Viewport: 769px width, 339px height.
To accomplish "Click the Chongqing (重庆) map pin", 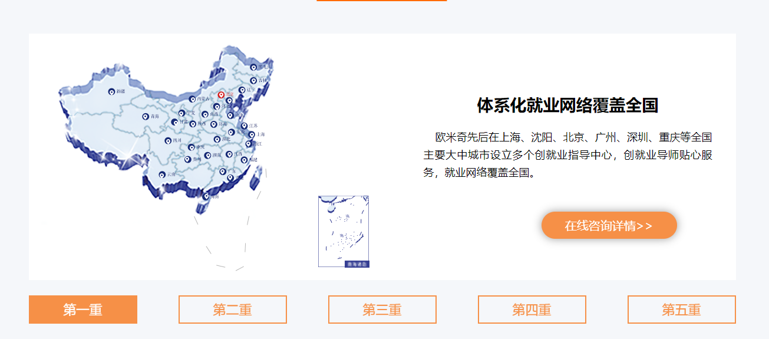I will pyautogui.click(x=191, y=147).
